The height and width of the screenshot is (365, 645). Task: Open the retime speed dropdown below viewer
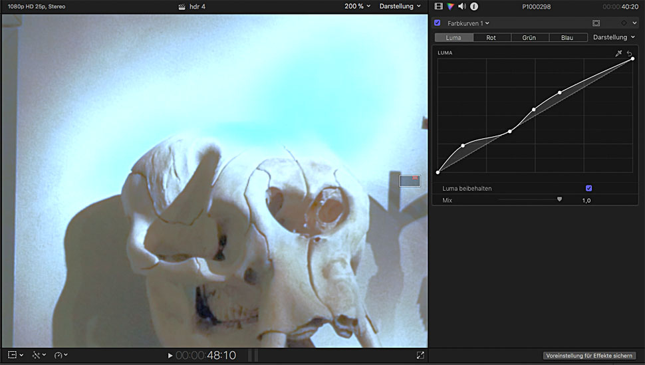click(61, 355)
